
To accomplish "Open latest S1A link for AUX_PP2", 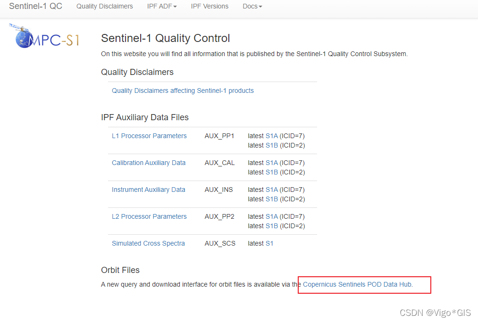I will point(272,216).
